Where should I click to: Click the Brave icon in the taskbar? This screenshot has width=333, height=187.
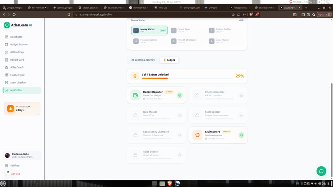point(170,183)
